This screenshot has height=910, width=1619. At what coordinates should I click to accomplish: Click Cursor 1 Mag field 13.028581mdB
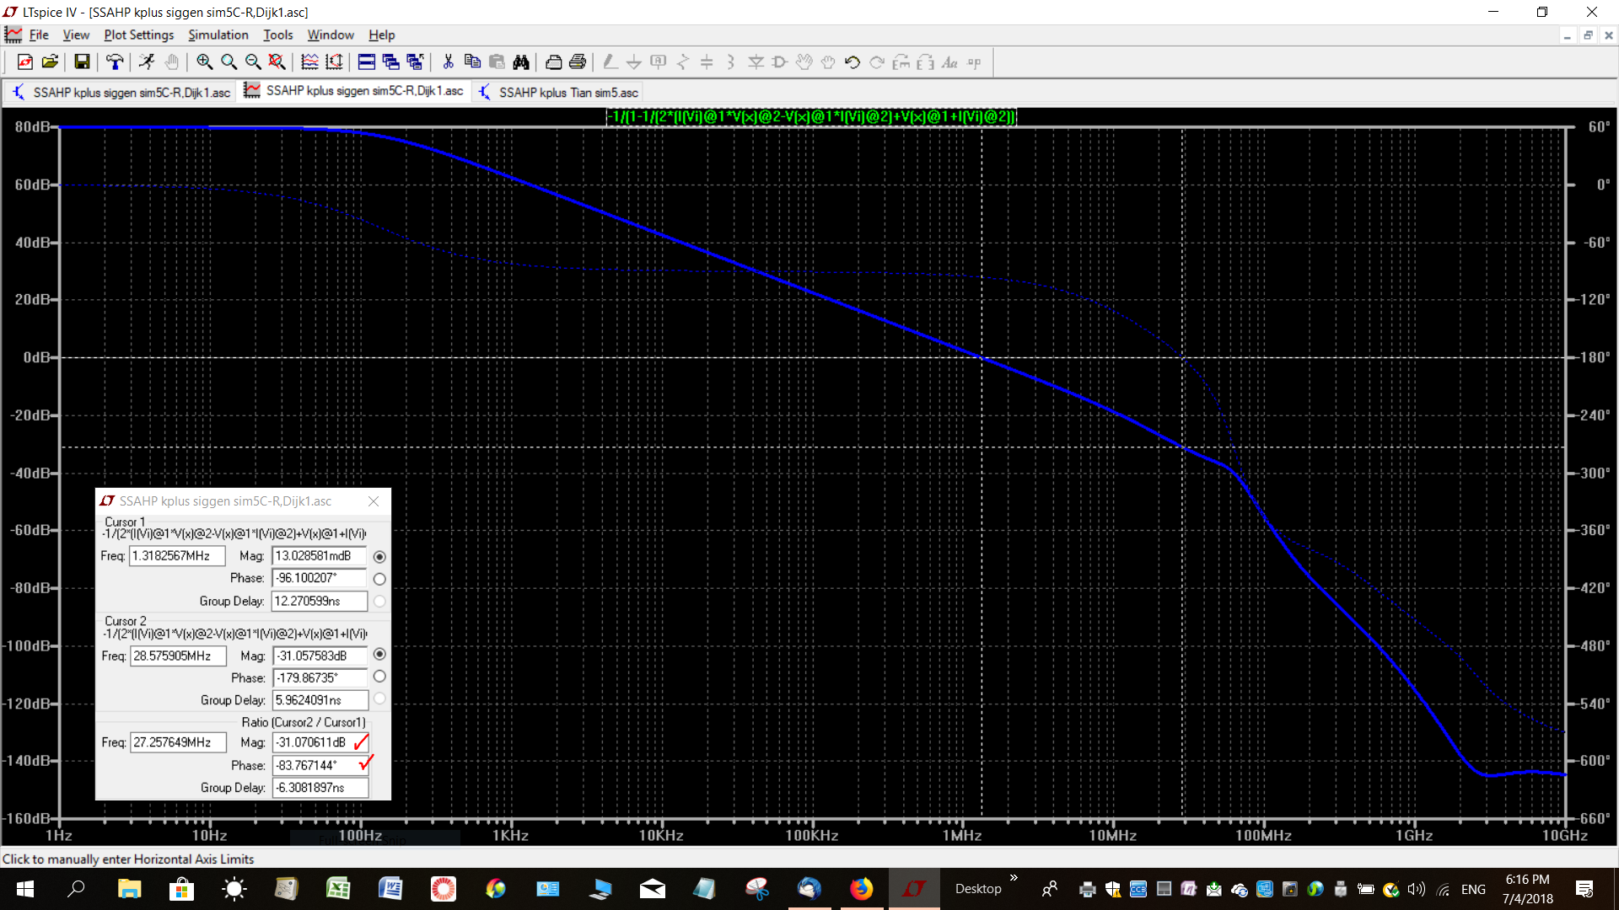coord(320,556)
